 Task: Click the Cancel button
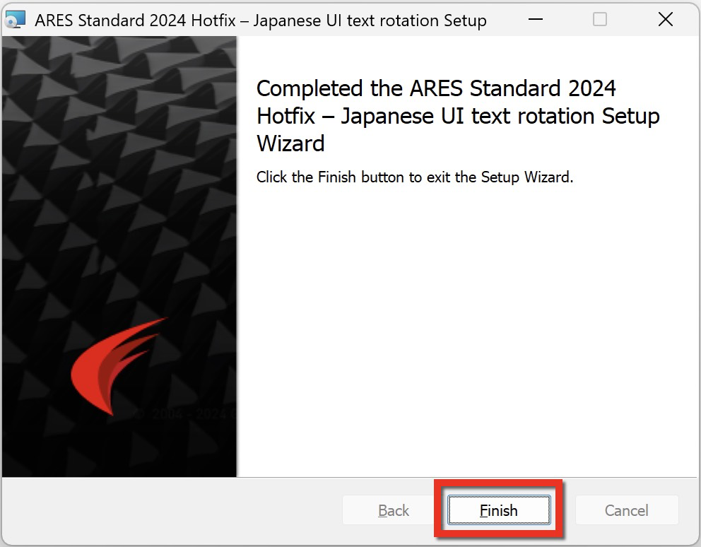tap(626, 510)
